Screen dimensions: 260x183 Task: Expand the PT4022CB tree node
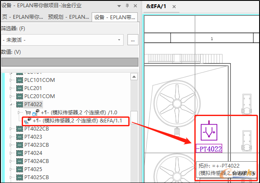(11, 129)
